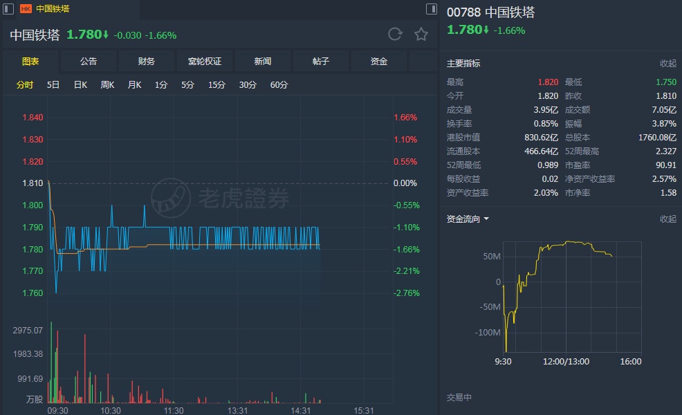Image resolution: width=682 pixels, height=415 pixels.
Task: Select the 月K chart period
Action: (x=134, y=85)
